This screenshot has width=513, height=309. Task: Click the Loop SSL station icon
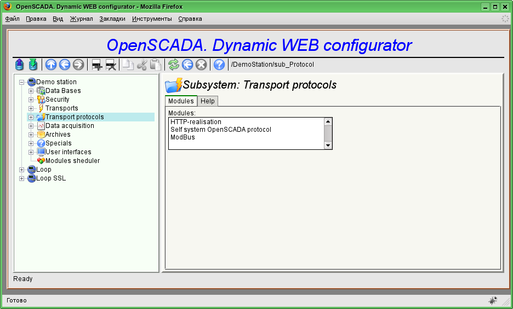coord(32,178)
